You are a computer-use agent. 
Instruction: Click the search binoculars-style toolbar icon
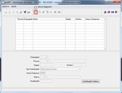(29, 12)
